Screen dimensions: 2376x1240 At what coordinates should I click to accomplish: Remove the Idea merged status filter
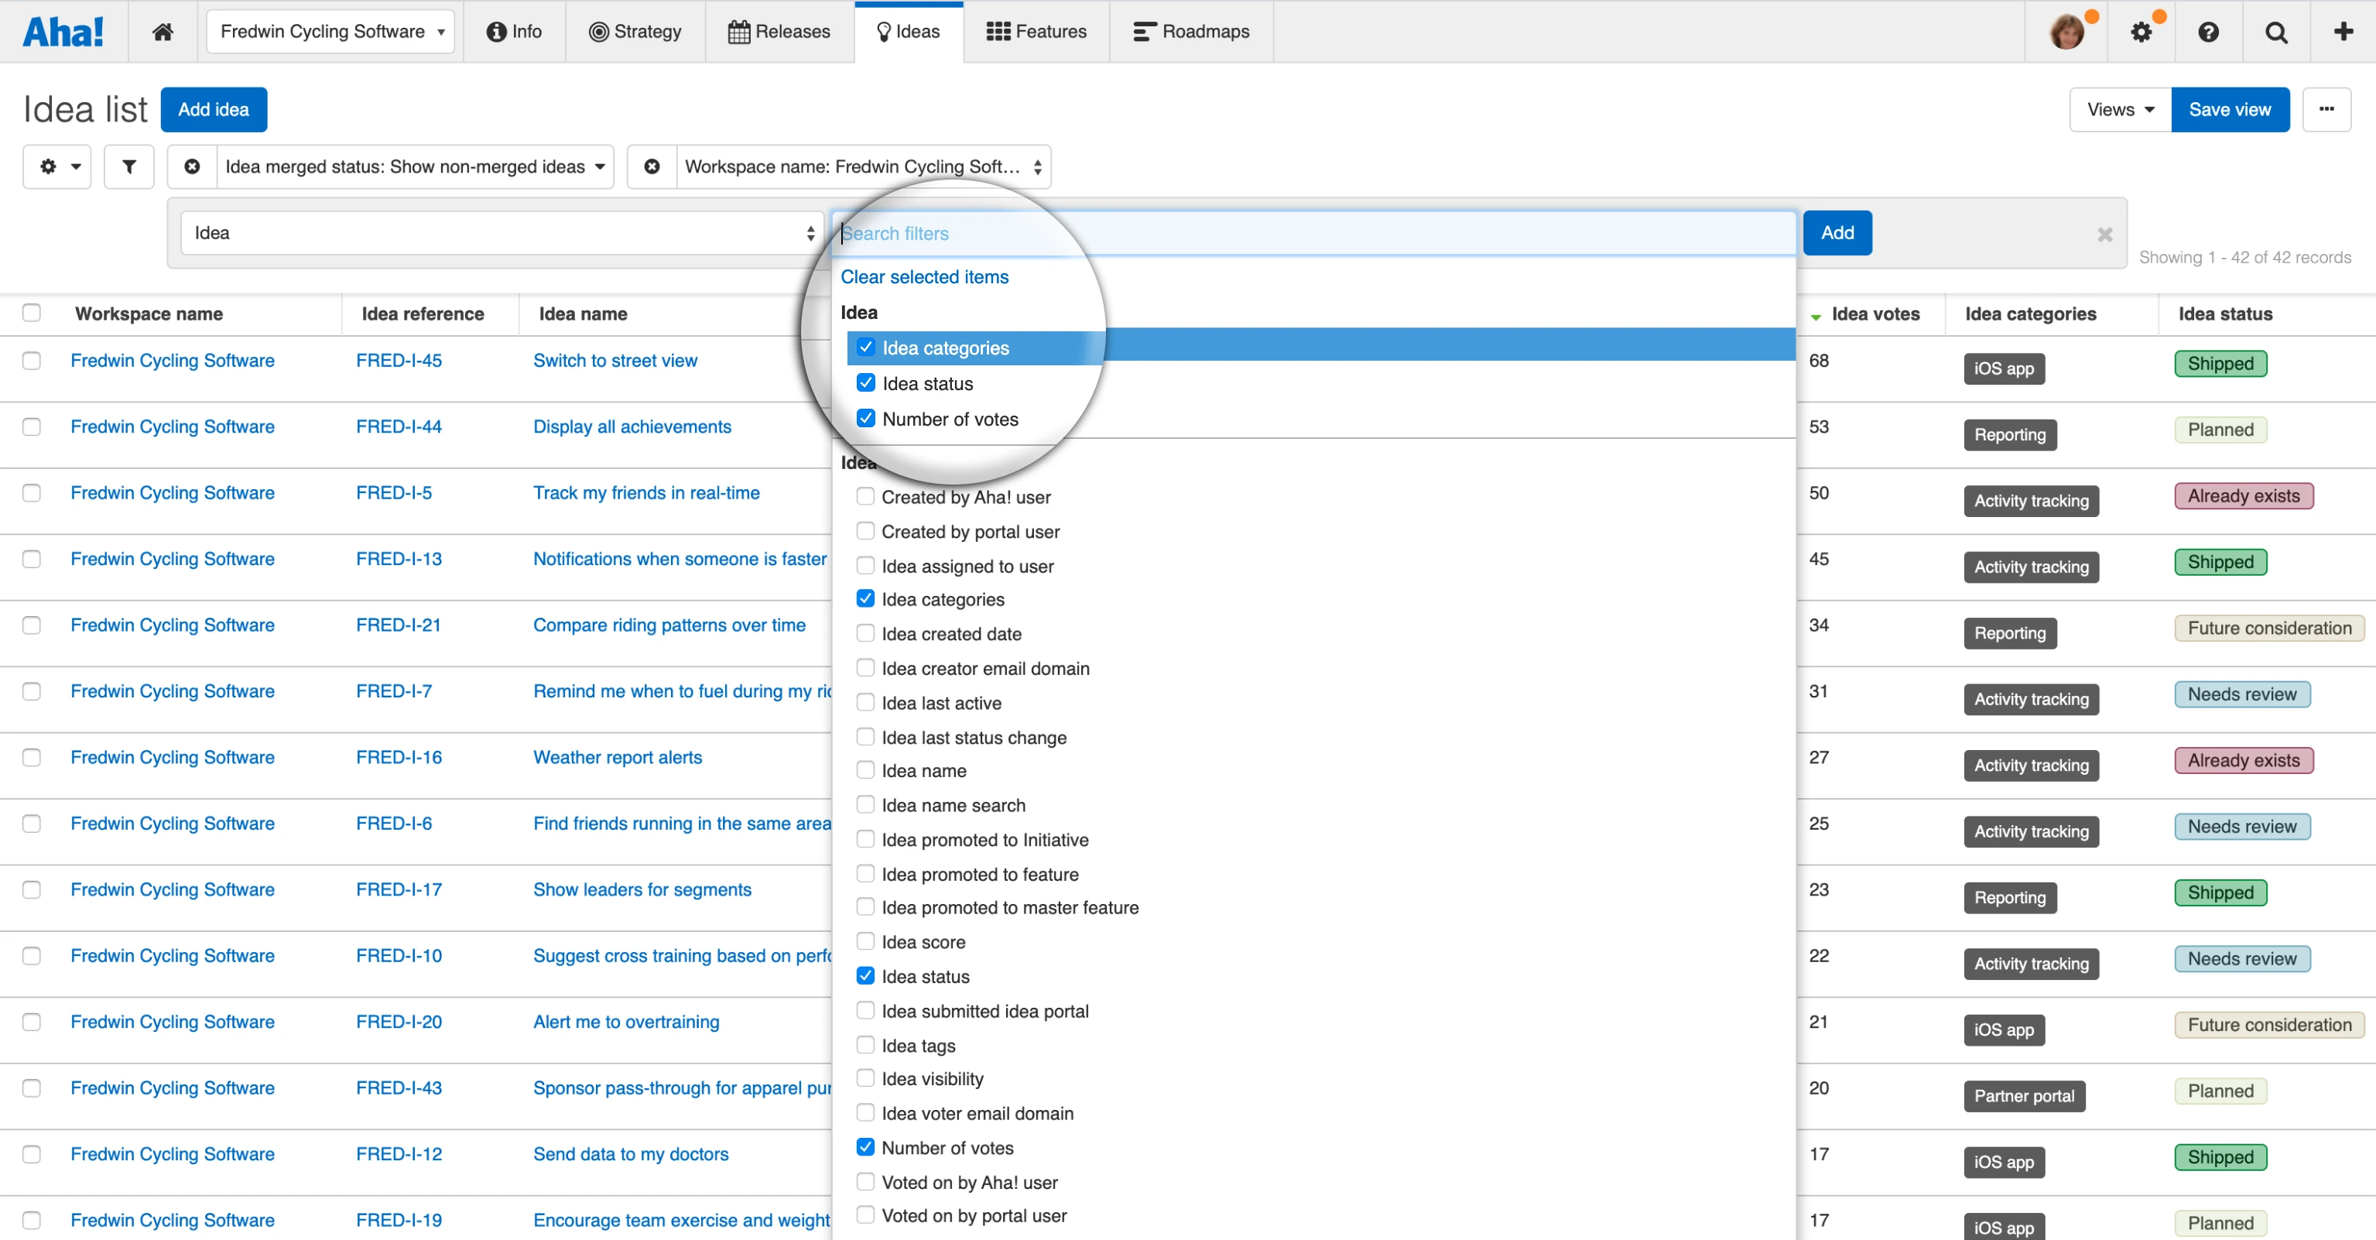192,166
